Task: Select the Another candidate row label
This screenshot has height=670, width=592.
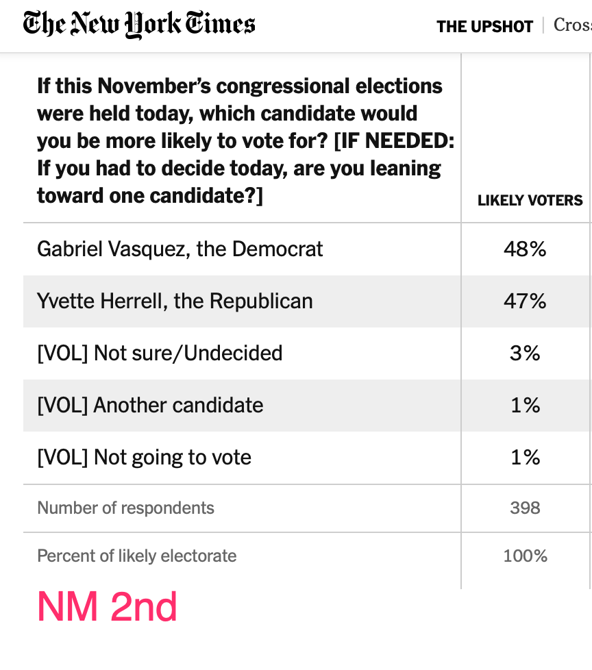Action: click(x=150, y=405)
